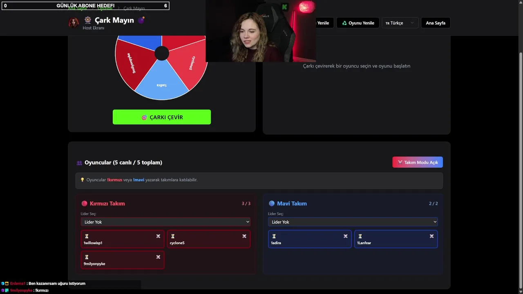Click hourglass icon on 1willowisp1 card
Screen dimensions: 523x294
(87, 236)
